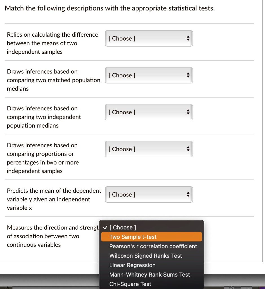Choose Pearson's r correlation coefficient option
Viewport: 265px width, 289px height.
click(153, 246)
